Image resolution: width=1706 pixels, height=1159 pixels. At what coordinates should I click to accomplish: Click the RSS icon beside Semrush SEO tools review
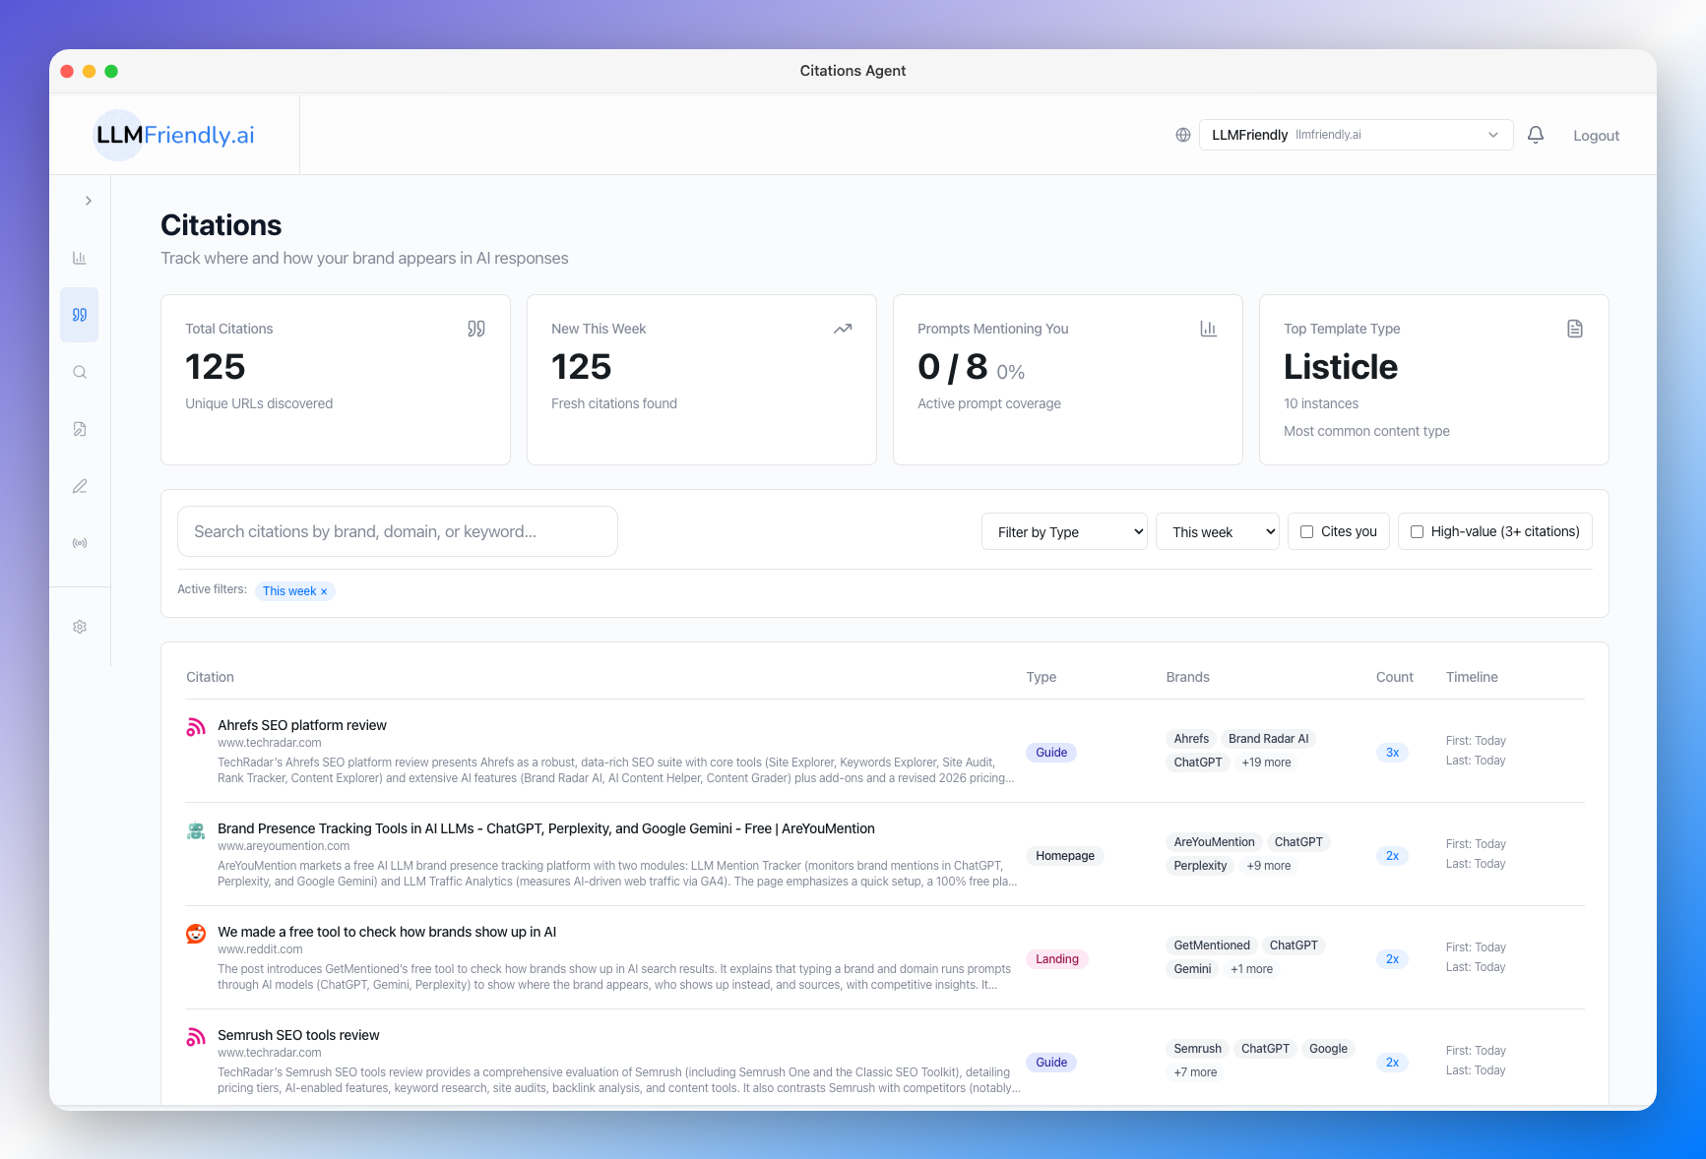coord(196,1037)
